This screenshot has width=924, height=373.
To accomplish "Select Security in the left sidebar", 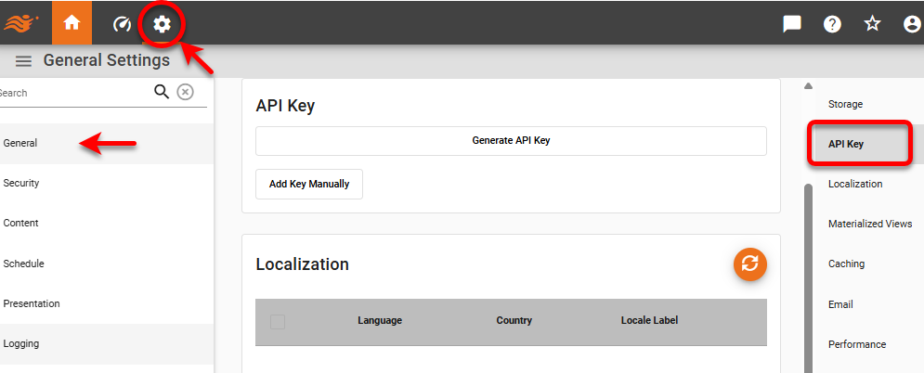I will coord(21,183).
